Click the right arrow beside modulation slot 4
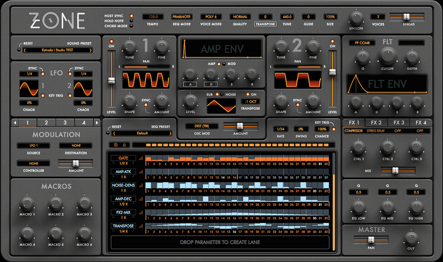This screenshot has height=262, width=443. pos(97,122)
